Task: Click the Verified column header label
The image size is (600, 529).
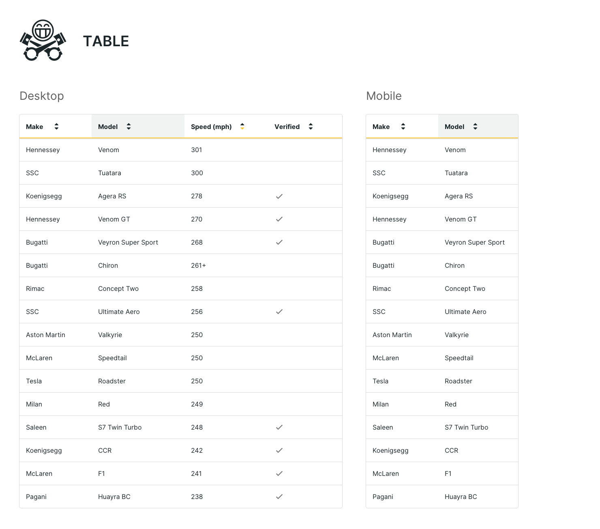Action: 287,127
